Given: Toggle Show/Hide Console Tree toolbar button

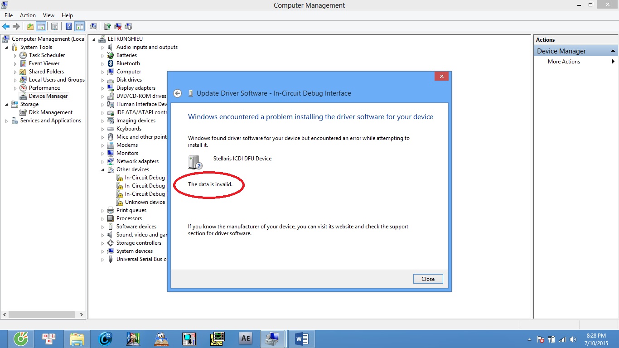Looking at the screenshot, I should [x=41, y=26].
